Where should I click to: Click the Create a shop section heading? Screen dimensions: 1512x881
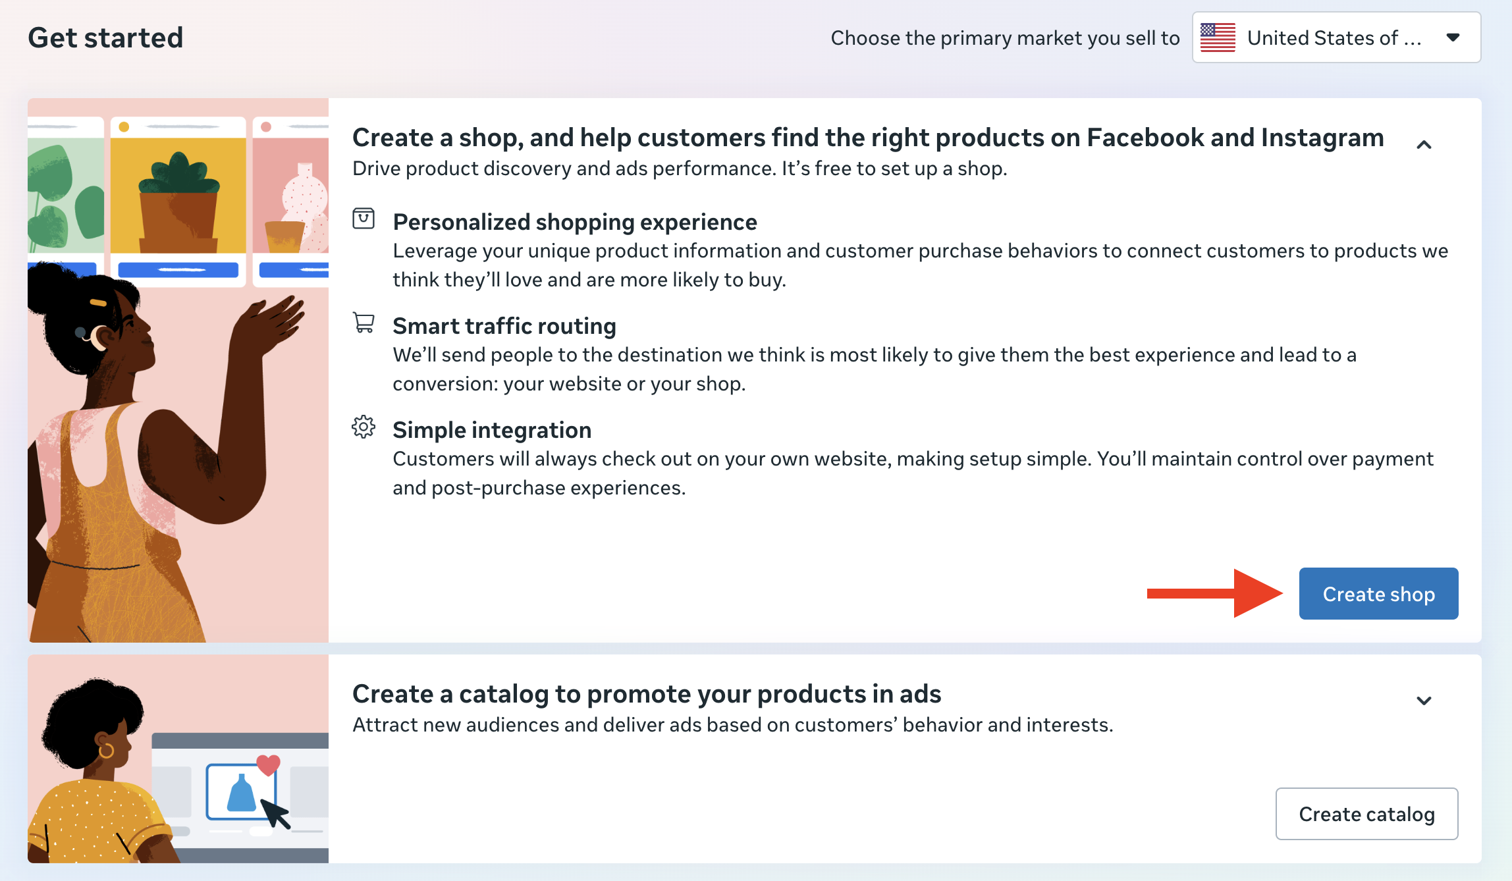coord(867,138)
